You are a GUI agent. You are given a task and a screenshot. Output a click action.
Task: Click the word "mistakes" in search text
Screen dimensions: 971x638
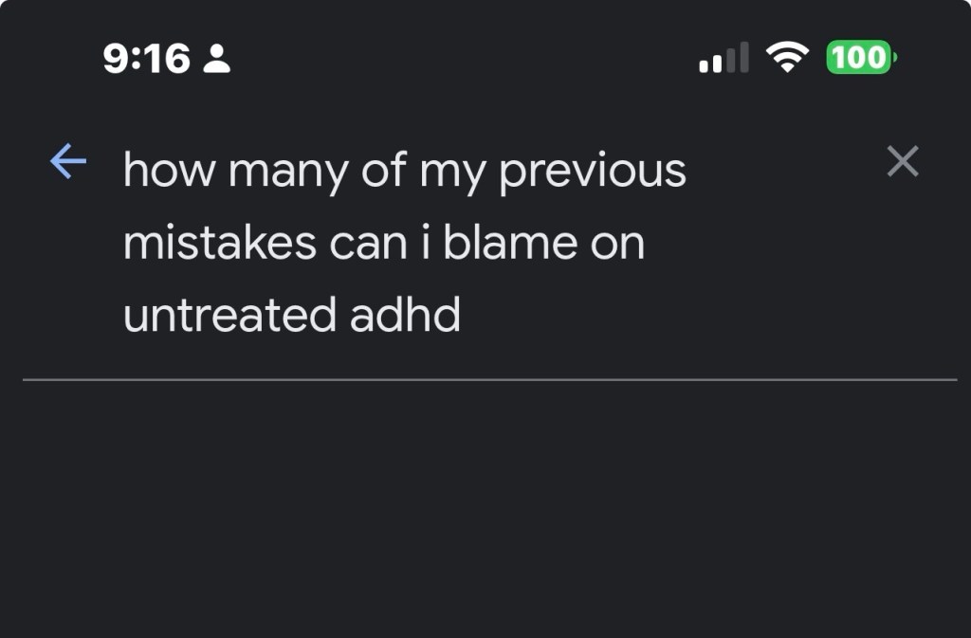(x=219, y=244)
